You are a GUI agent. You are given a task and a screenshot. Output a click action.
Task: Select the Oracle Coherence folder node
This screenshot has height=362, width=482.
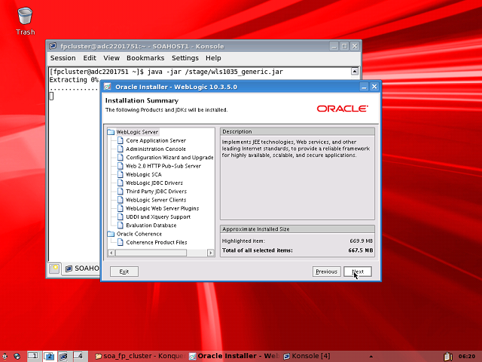point(139,234)
